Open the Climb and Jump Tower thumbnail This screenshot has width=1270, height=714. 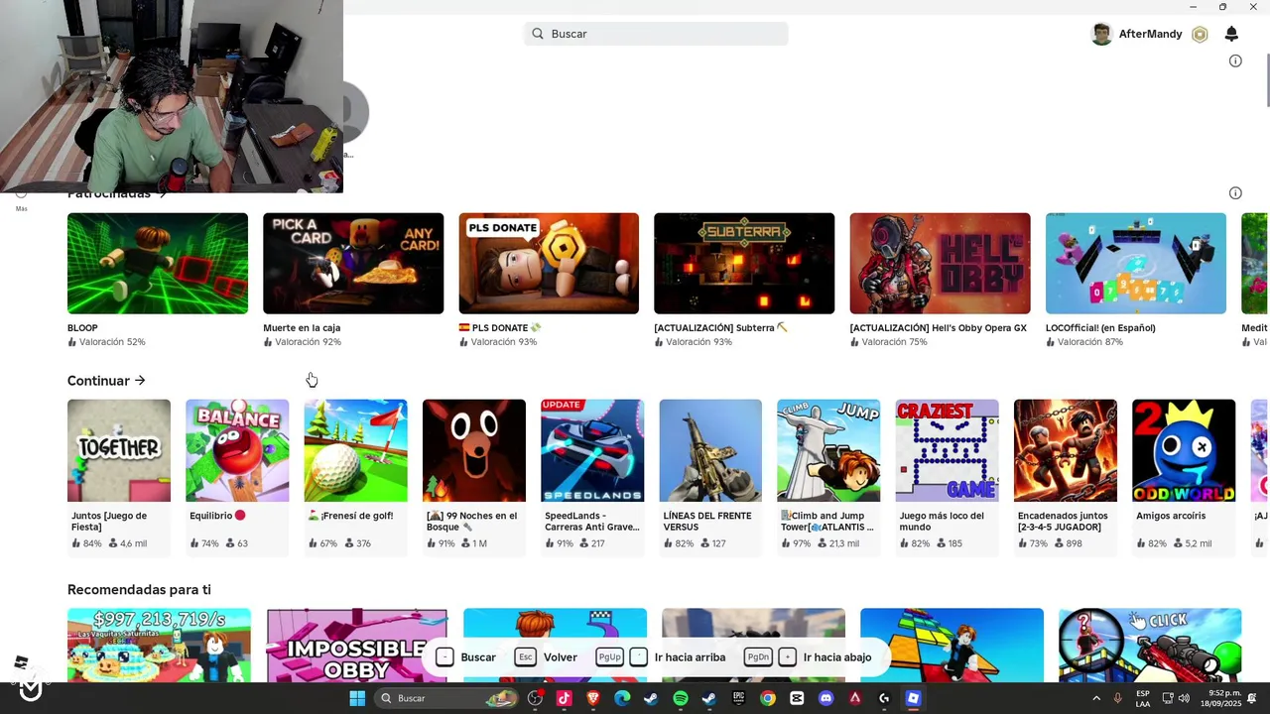[x=828, y=451]
